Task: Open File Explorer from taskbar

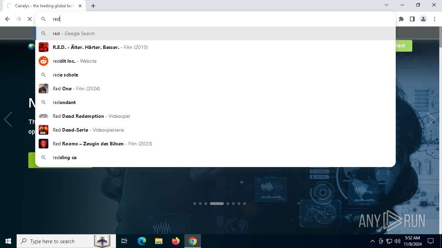Action: [x=159, y=241]
